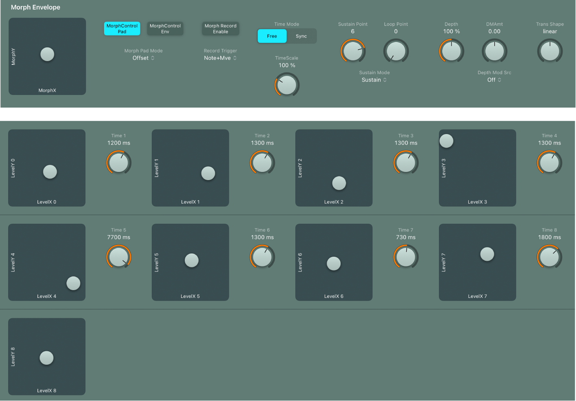The image size is (576, 401).
Task: Turn the Sustain Point knob
Action: [353, 51]
